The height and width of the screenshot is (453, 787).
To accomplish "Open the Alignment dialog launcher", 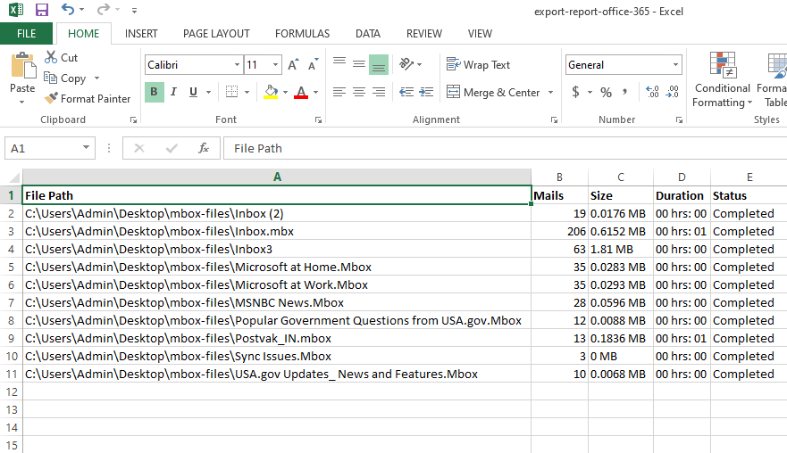I will (x=554, y=119).
